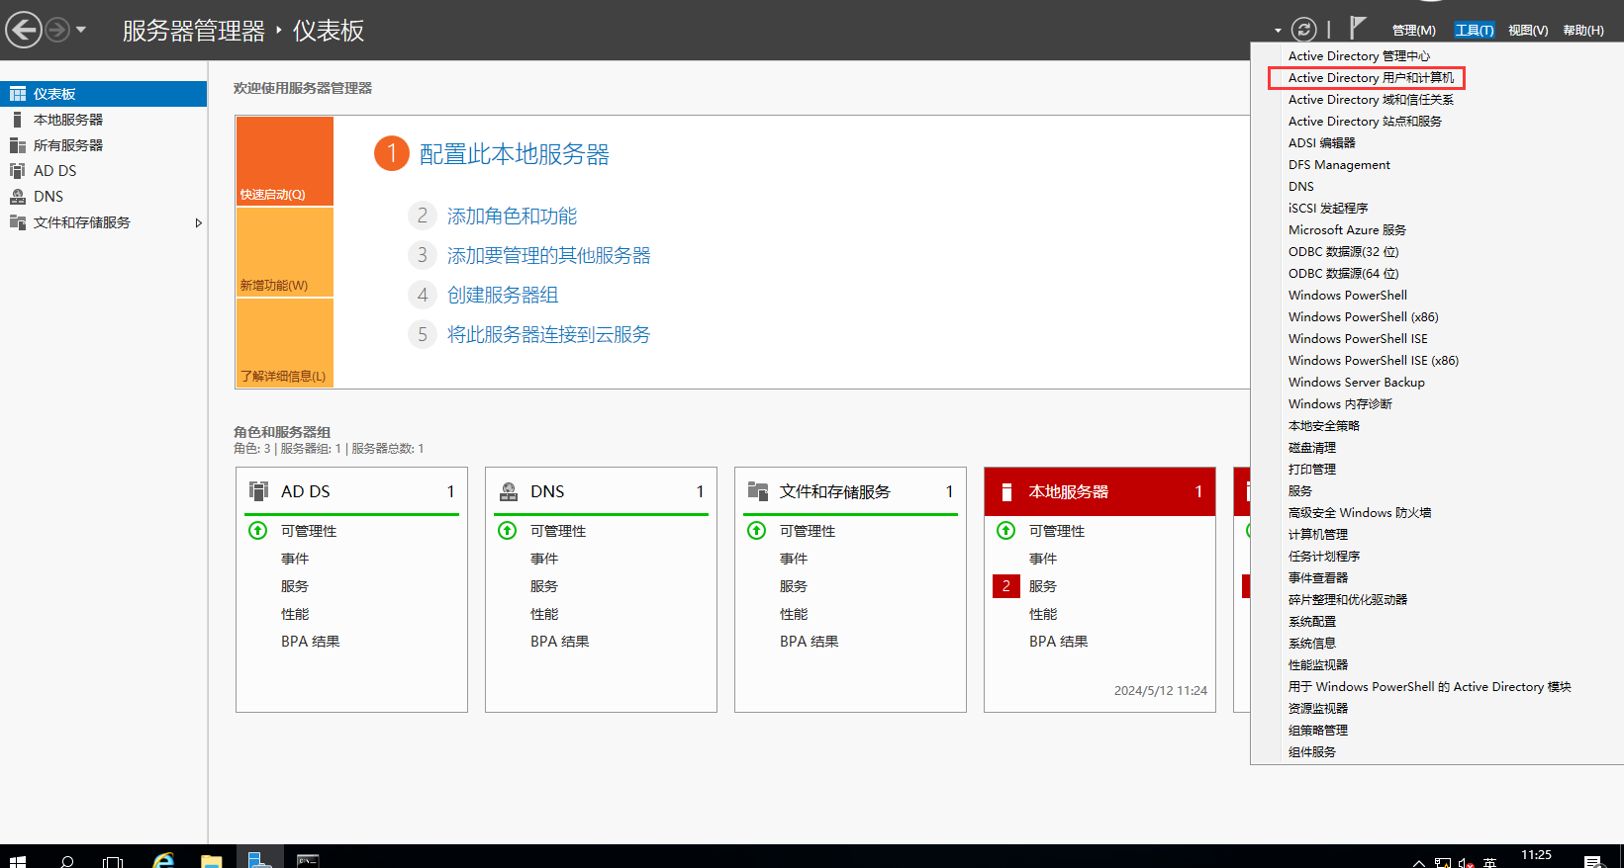Click 本地服务器 tile header icon
This screenshot has height=868, width=1624.
(x=1007, y=491)
